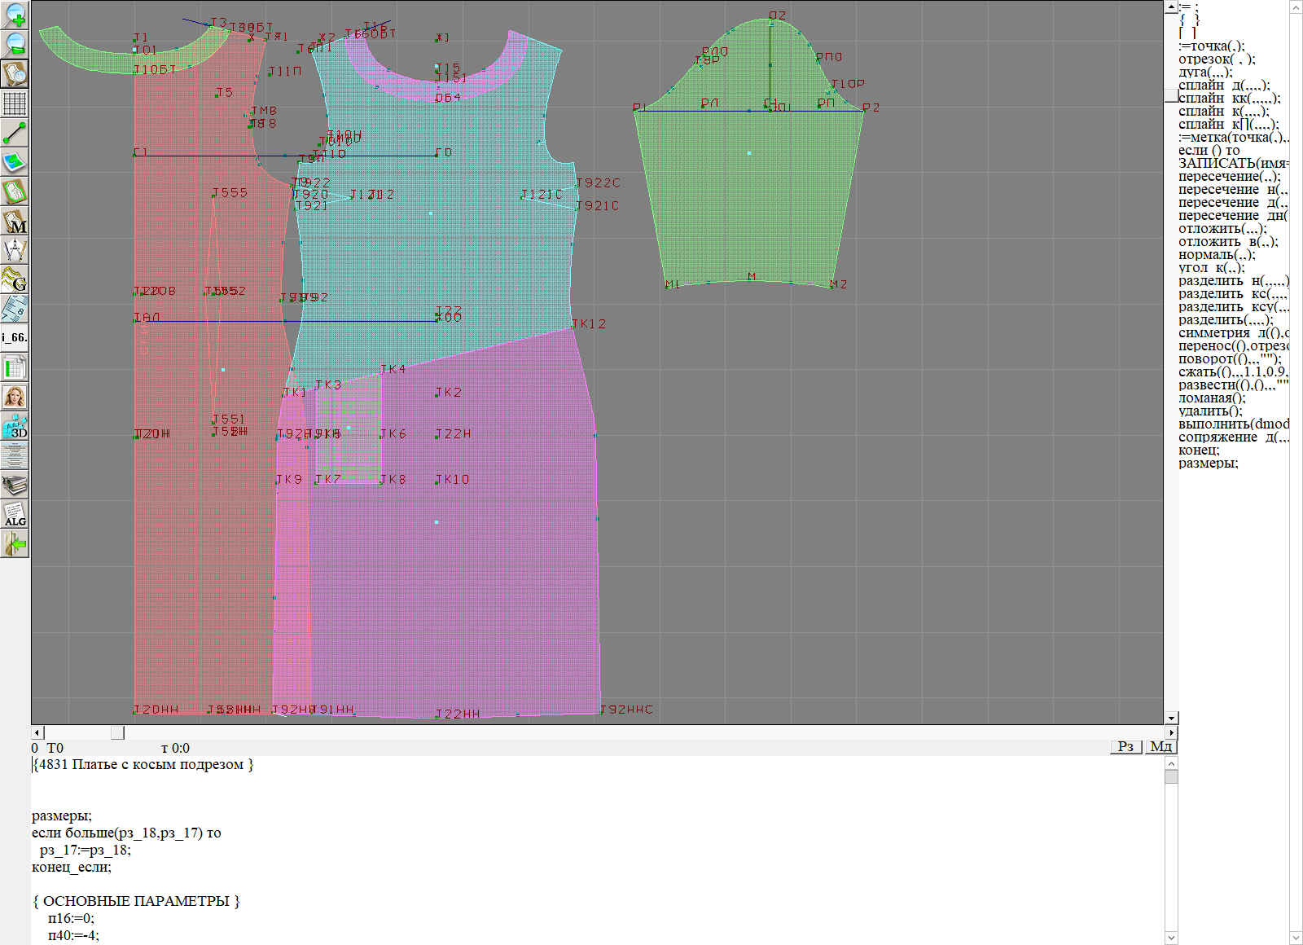Click the i_66 file label in toolbar

pos(15,337)
